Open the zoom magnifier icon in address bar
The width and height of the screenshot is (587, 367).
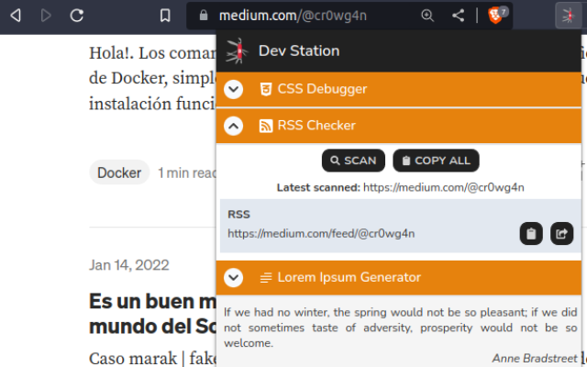(427, 16)
